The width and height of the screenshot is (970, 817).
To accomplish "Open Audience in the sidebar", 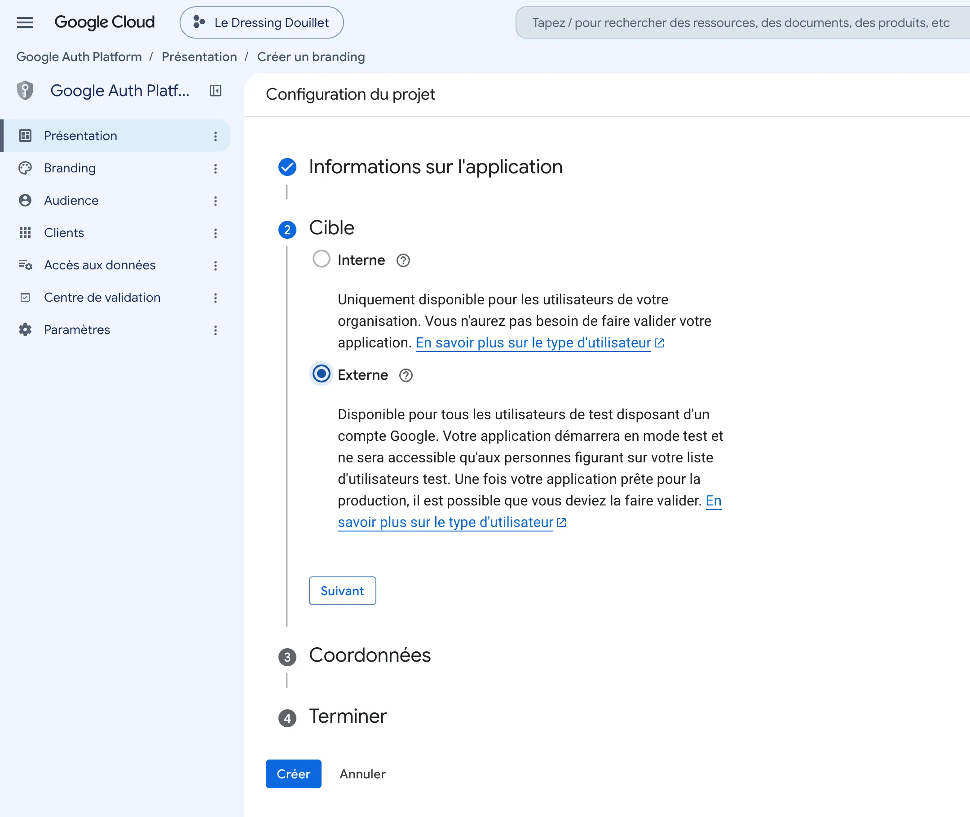I will point(116,201).
